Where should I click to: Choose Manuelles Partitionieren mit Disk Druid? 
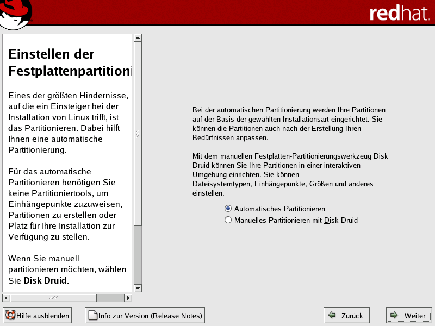click(228, 220)
